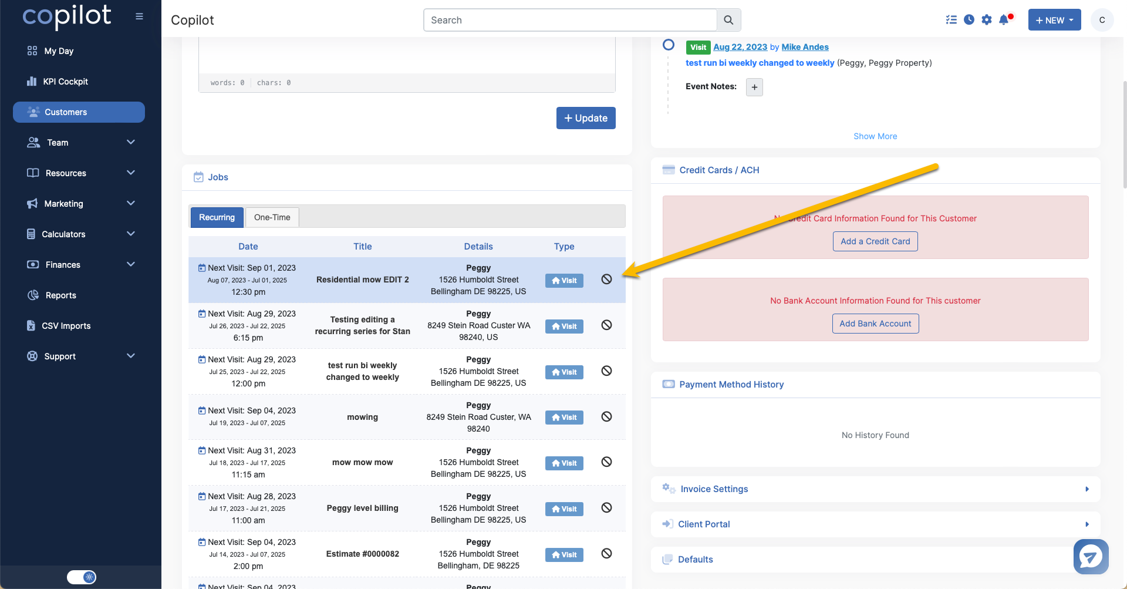Open CSV Imports in sidebar
Viewport: 1127px width, 589px height.
[66, 326]
